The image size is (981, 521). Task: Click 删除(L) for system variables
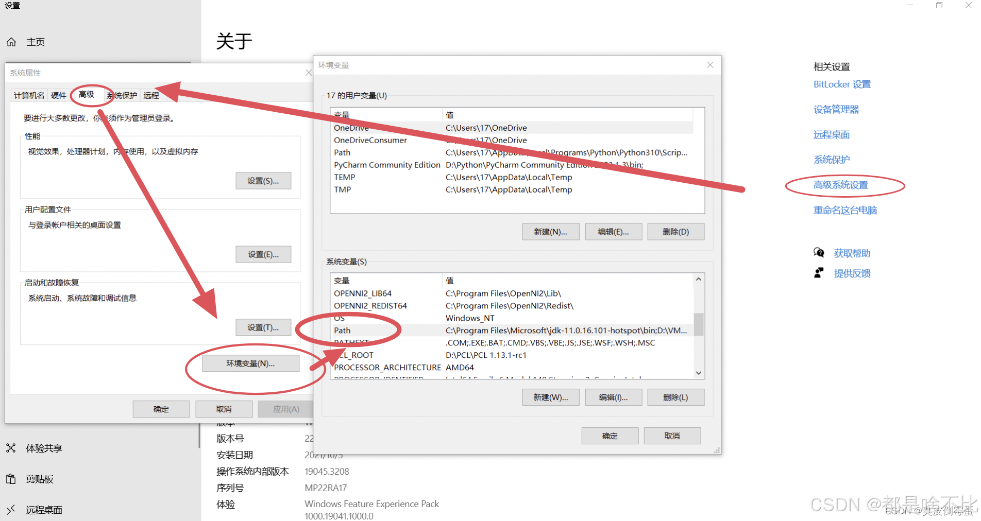(x=675, y=397)
